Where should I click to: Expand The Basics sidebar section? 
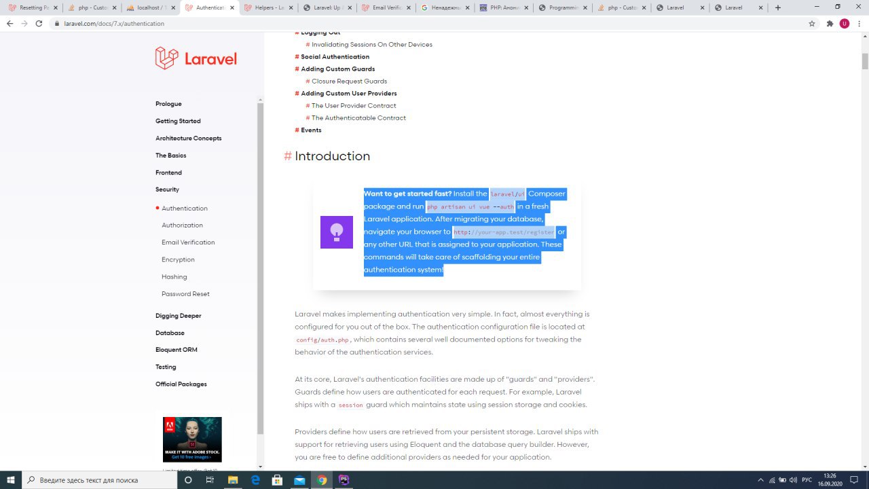pyautogui.click(x=170, y=156)
